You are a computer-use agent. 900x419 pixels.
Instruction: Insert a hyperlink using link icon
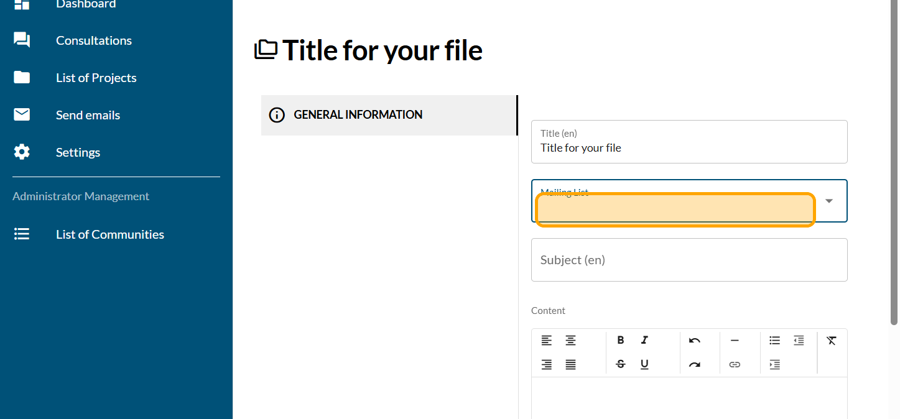click(735, 364)
